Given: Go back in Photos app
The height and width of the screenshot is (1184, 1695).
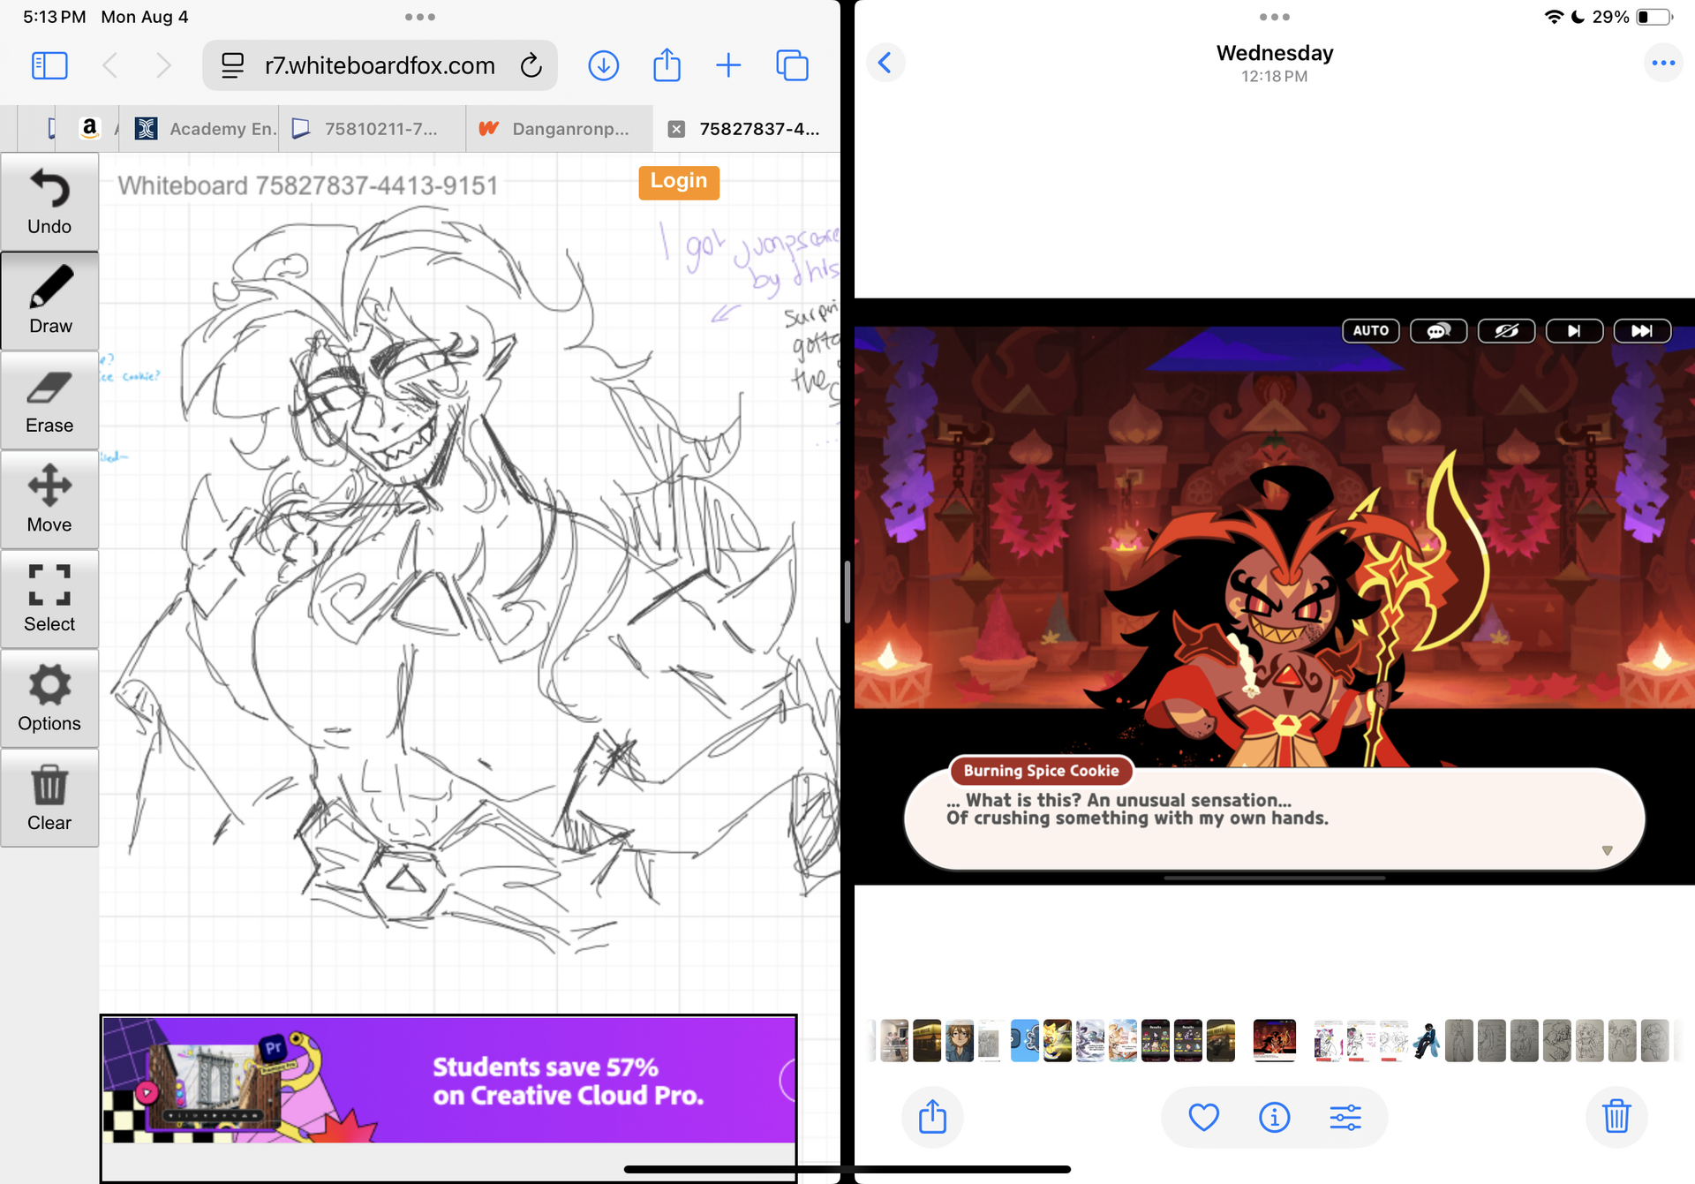Looking at the screenshot, I should [885, 63].
